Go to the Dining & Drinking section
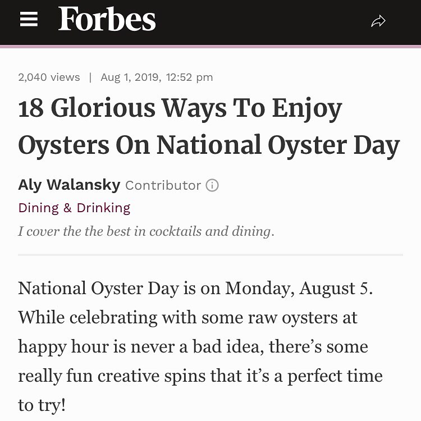 coord(74,208)
